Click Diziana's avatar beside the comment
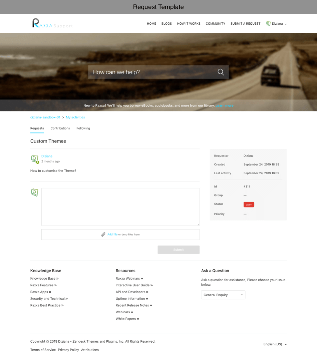Screen dimensions: 317x356 [35, 159]
